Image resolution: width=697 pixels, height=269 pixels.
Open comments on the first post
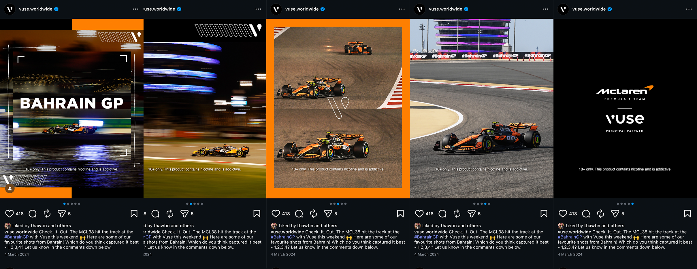[x=33, y=214]
